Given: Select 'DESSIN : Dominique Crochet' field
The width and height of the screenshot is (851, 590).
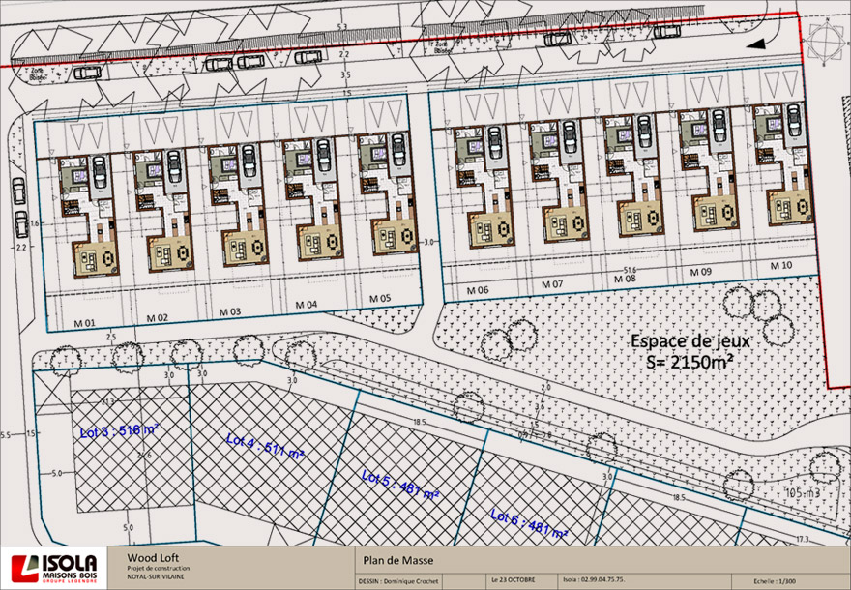Looking at the screenshot, I should 398,580.
